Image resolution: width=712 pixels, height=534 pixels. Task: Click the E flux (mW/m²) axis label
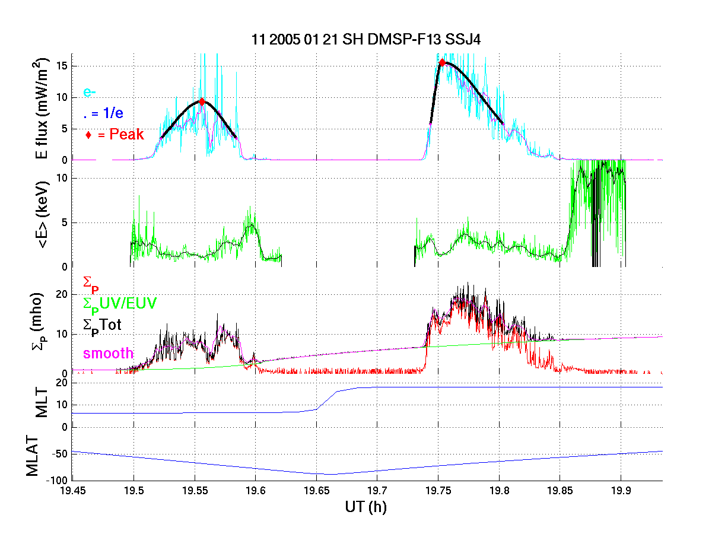(42, 110)
